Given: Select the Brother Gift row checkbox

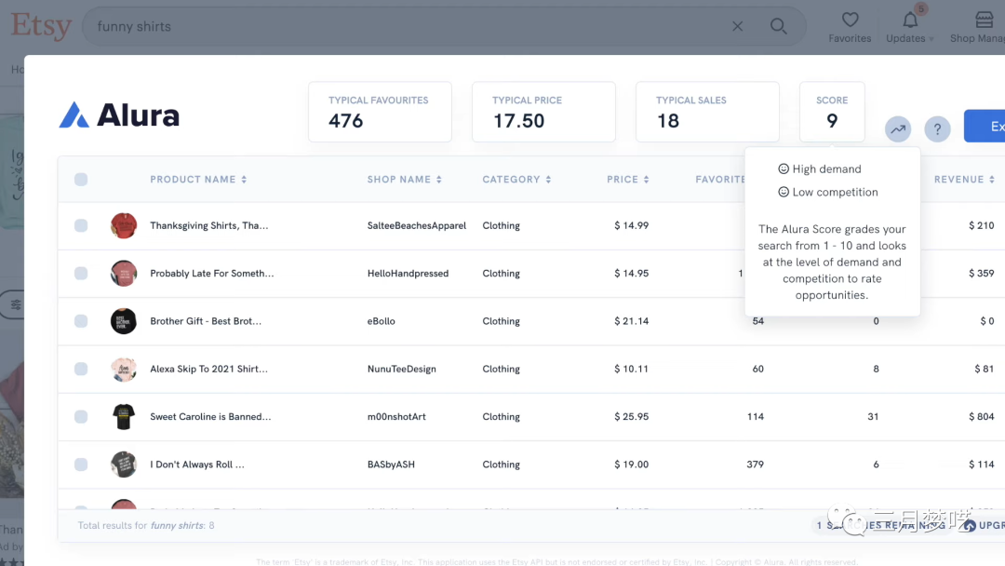Looking at the screenshot, I should coord(81,321).
